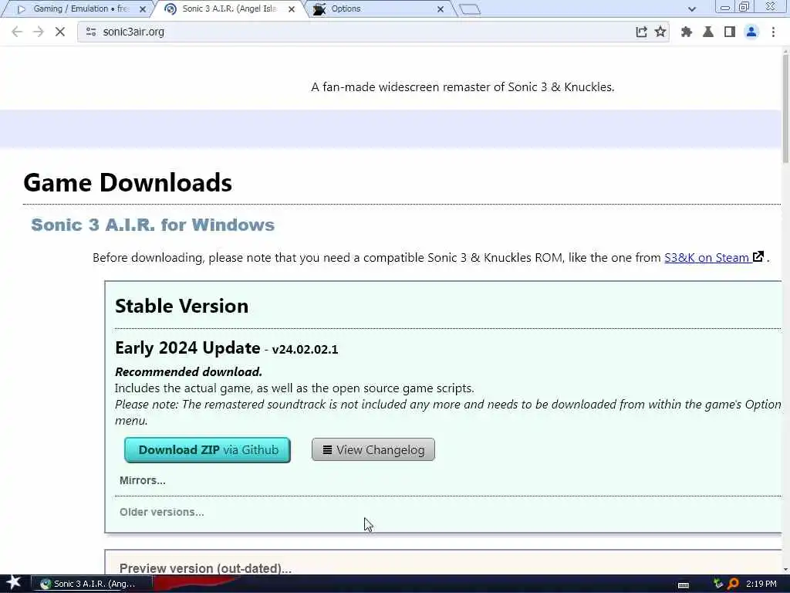
Task: Click fan-made widescreen remaster tagline
Action: tap(463, 87)
